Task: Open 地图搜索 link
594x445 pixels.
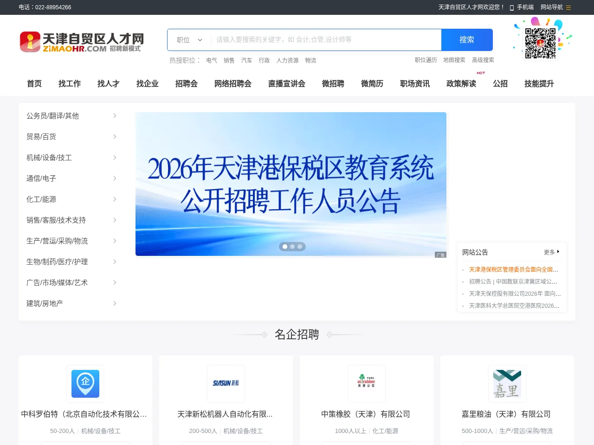Action: [454, 60]
